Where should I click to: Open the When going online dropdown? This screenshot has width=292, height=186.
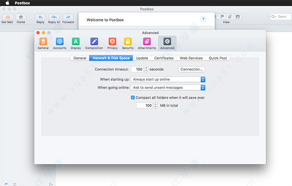(168, 87)
